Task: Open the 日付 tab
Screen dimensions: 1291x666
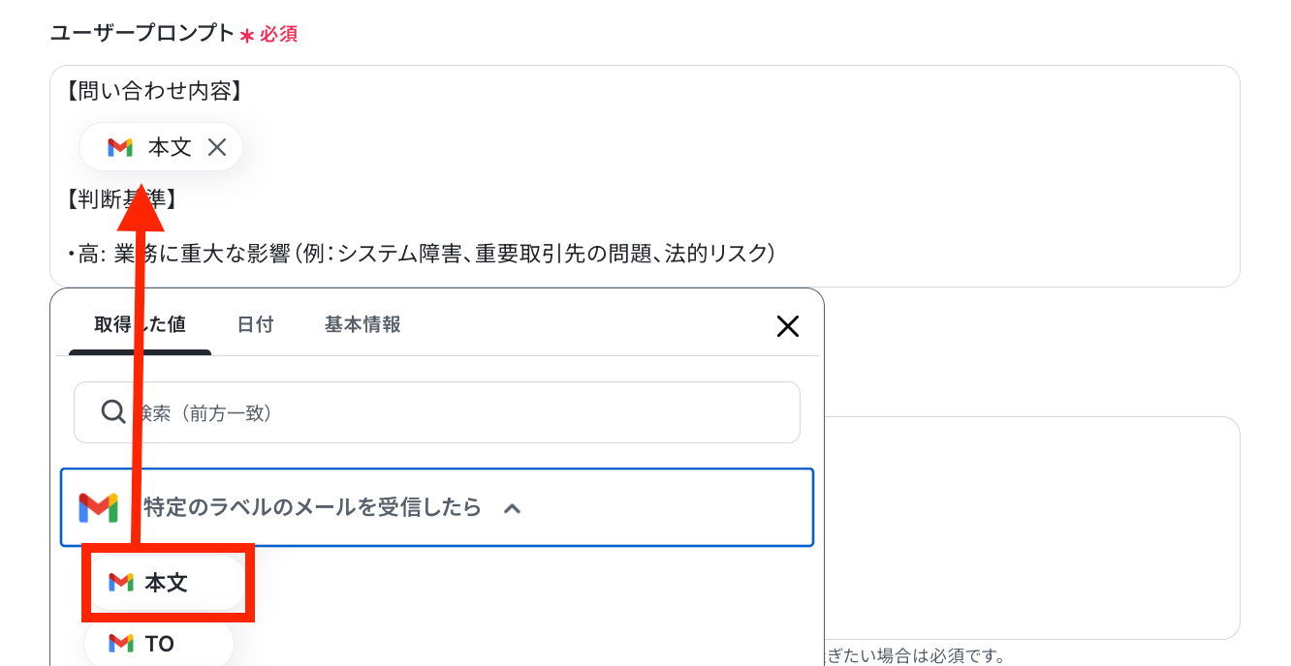Action: (x=255, y=325)
